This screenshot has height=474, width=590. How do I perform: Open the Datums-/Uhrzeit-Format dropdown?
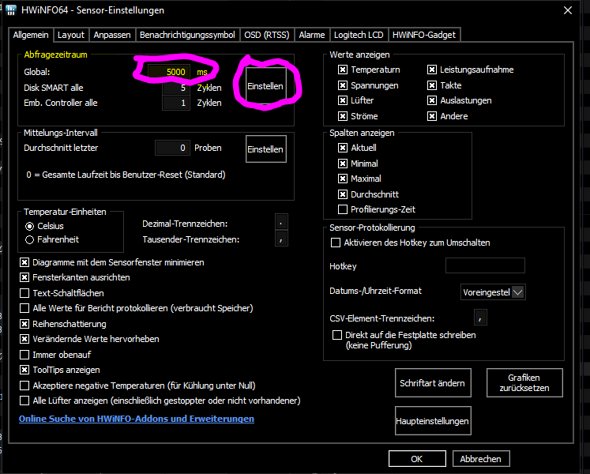pos(493,292)
